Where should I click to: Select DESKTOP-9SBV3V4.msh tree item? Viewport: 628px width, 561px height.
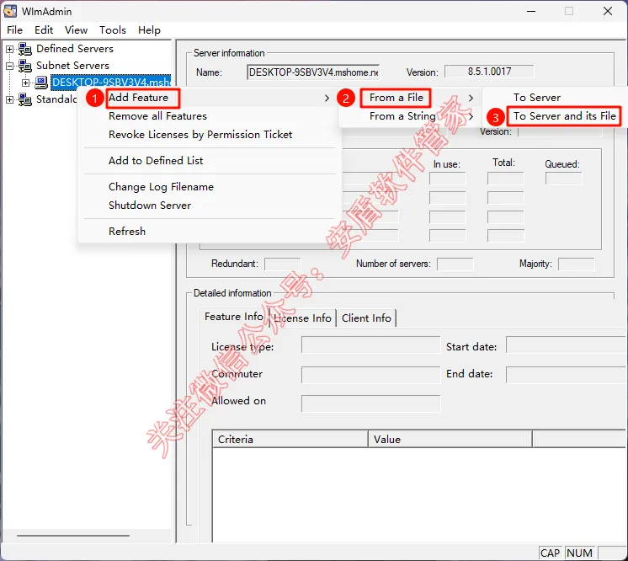tap(111, 83)
